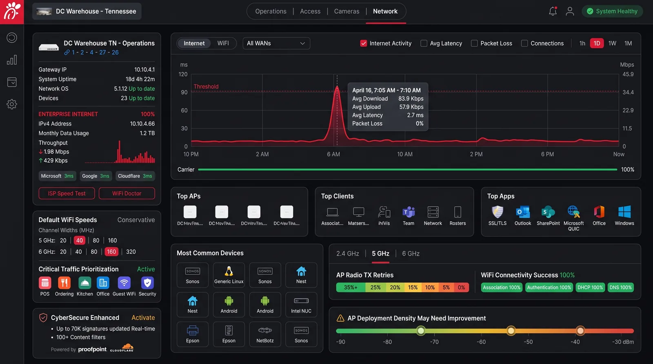Open the sidebar archive box icon
The height and width of the screenshot is (364, 653).
12,82
